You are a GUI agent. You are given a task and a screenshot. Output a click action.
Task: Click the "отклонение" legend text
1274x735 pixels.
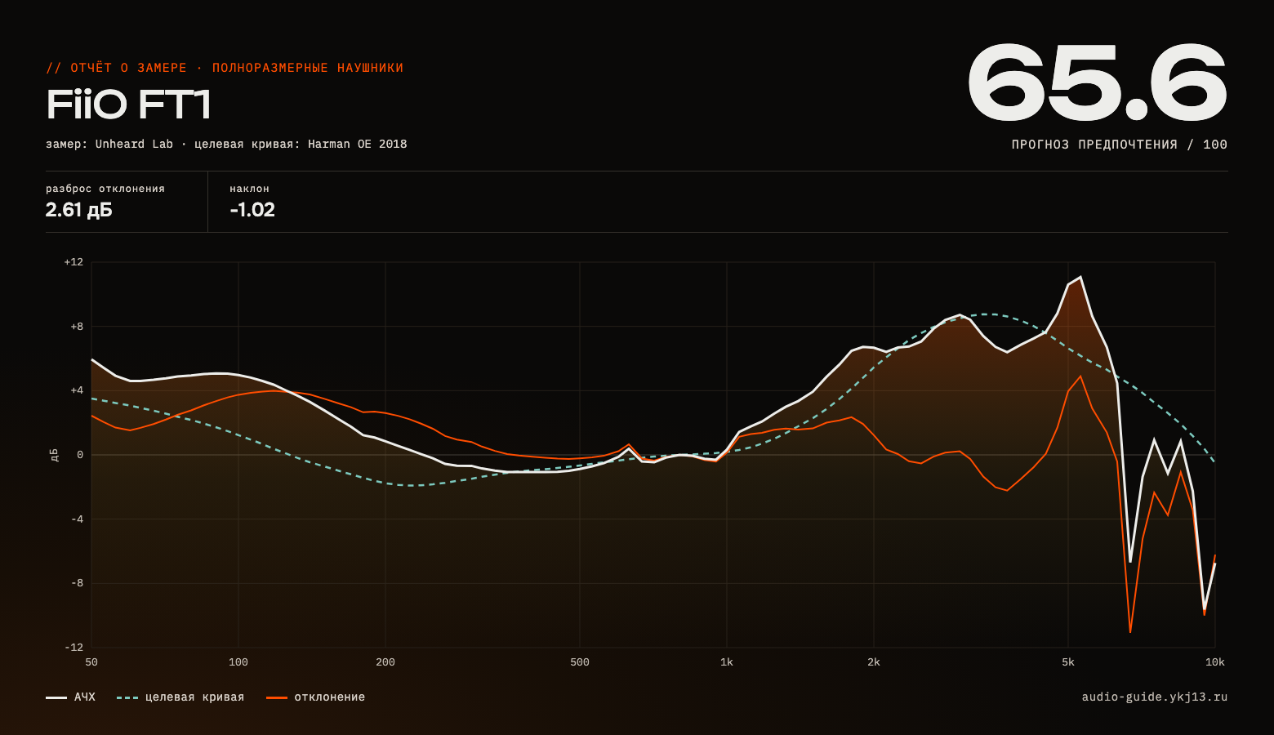(330, 697)
